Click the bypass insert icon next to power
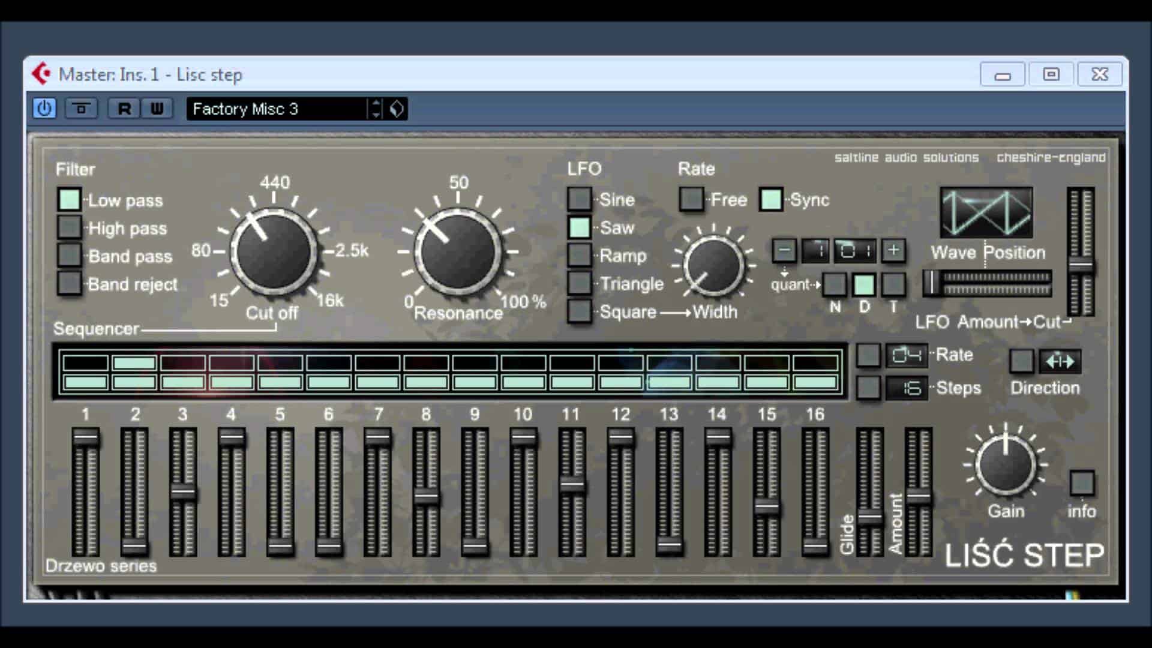The height and width of the screenshot is (648, 1152). pos(81,109)
